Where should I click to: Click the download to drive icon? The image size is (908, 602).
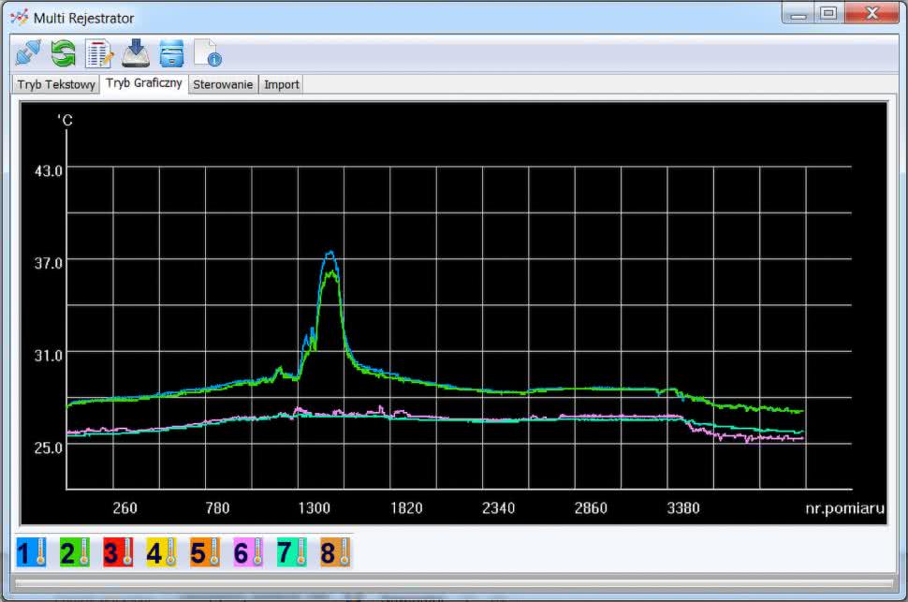tap(136, 53)
